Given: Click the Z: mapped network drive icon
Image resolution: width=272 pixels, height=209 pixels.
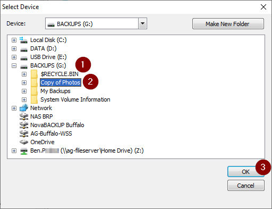Looking at the screenshot, I should (24, 151).
